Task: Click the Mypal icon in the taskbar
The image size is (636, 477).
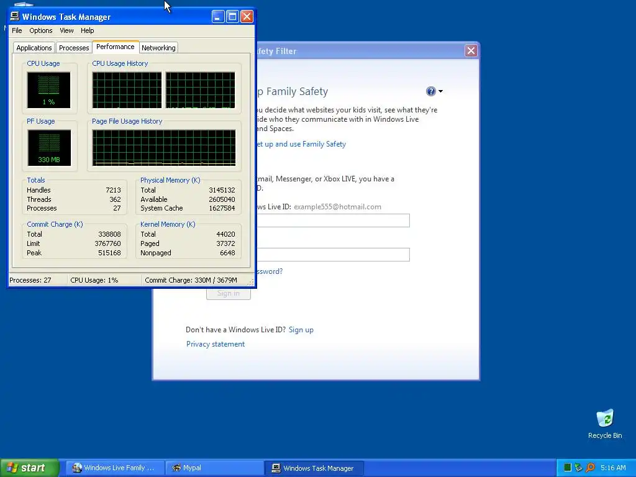Action: click(x=176, y=468)
